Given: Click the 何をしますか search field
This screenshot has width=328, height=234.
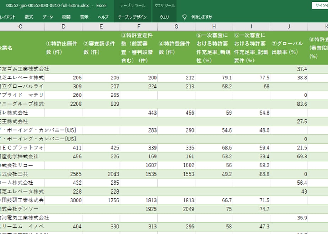Looking at the screenshot, I should click(202, 17).
